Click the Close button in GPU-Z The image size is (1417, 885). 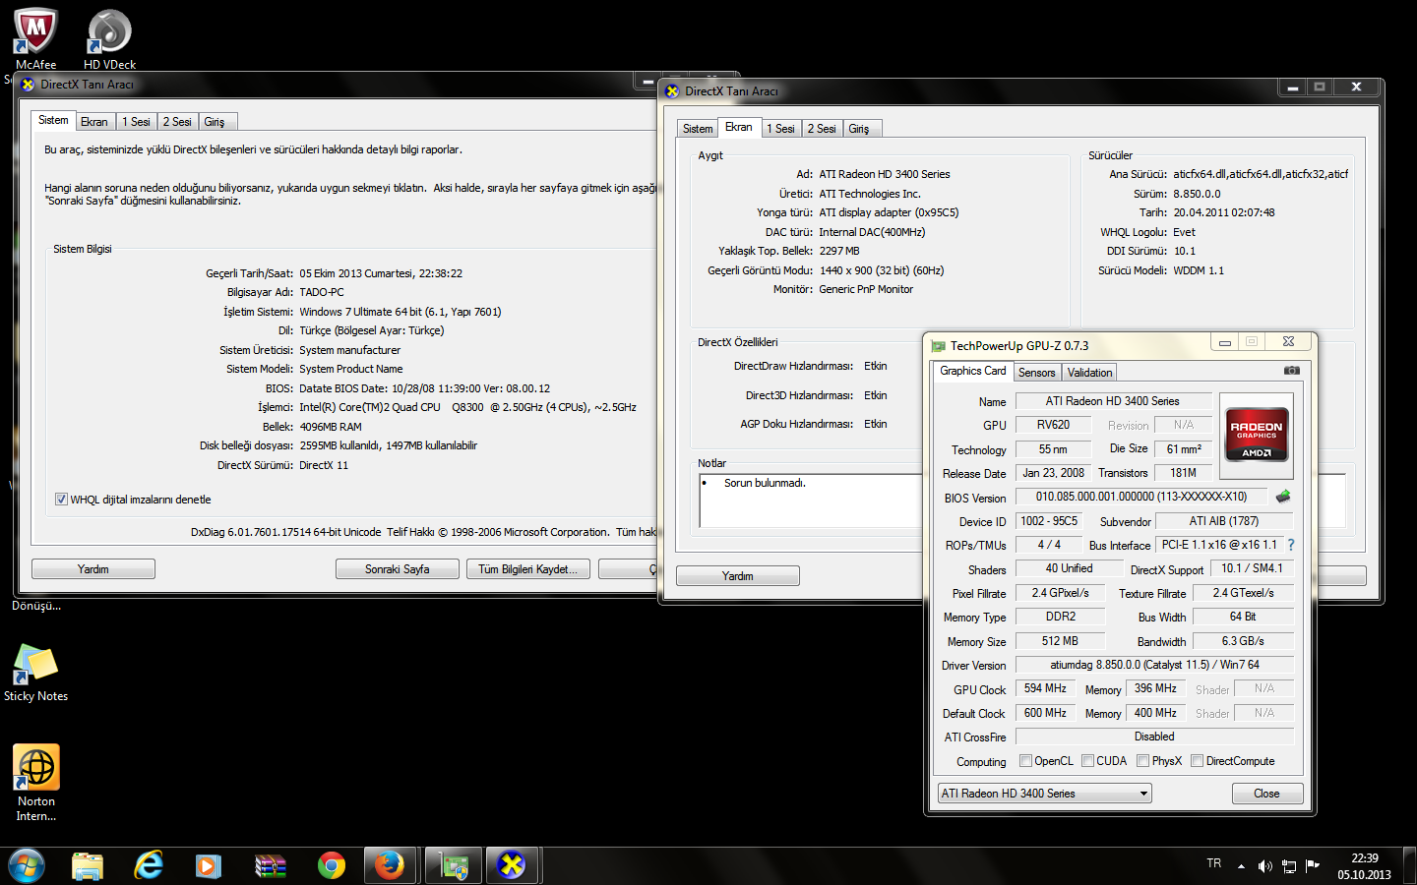(x=1266, y=794)
